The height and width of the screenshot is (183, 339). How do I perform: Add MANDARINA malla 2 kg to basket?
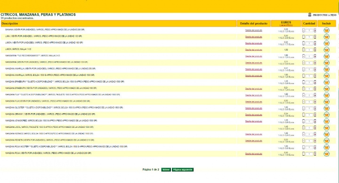click(x=326, y=56)
